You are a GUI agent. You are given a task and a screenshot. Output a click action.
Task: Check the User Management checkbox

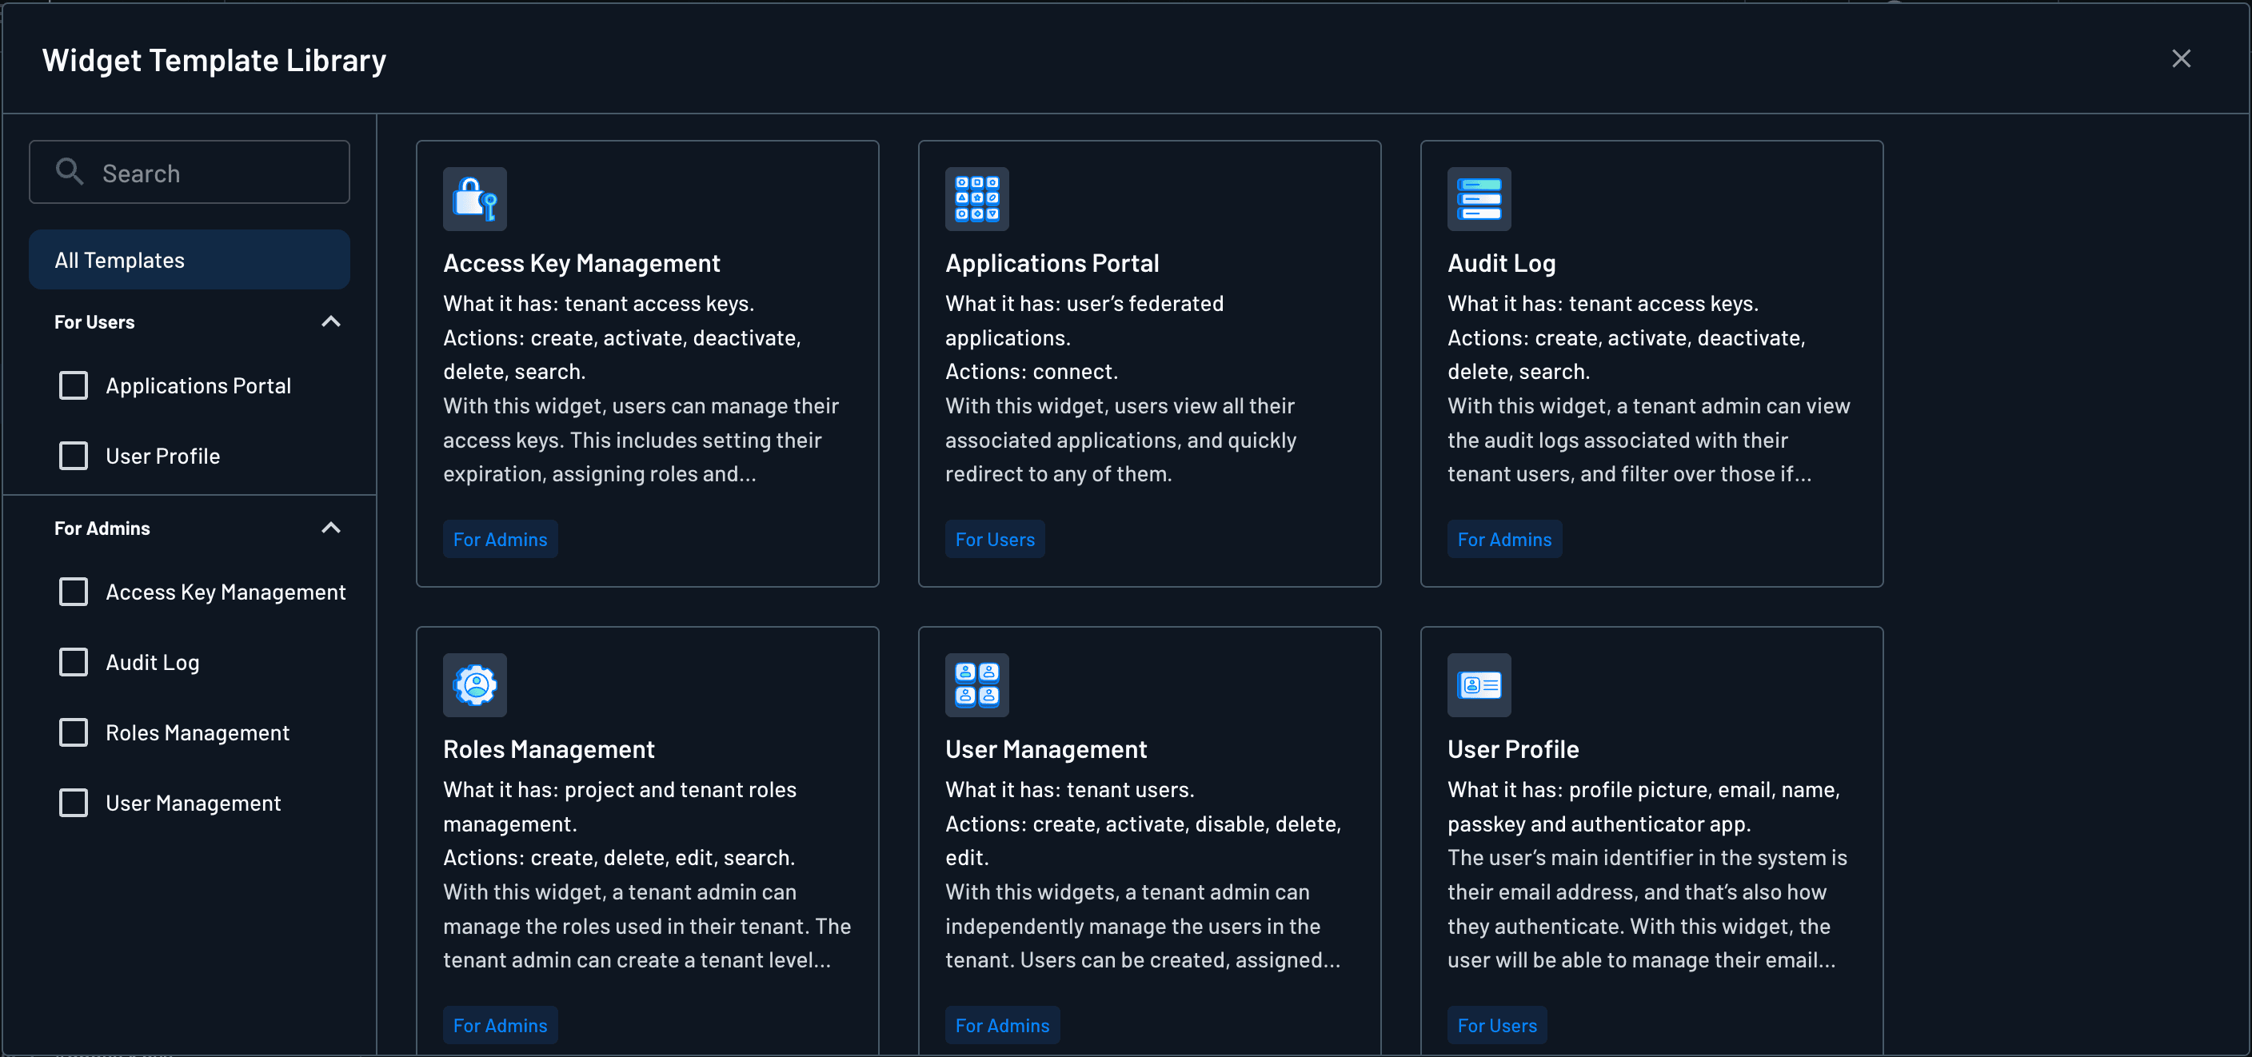point(74,803)
